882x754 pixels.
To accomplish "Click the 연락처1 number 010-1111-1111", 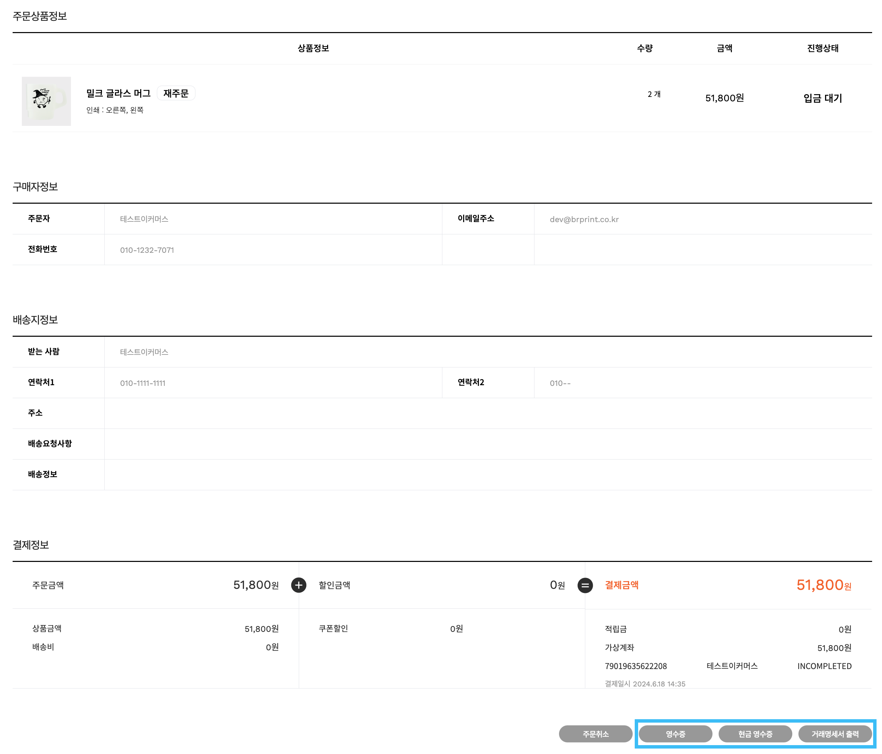I will 143,383.
